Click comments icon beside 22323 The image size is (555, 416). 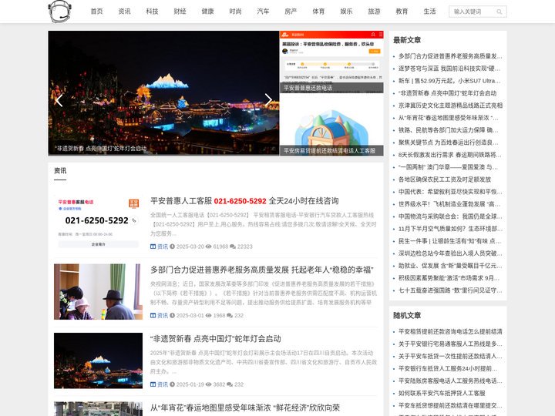tap(233, 247)
